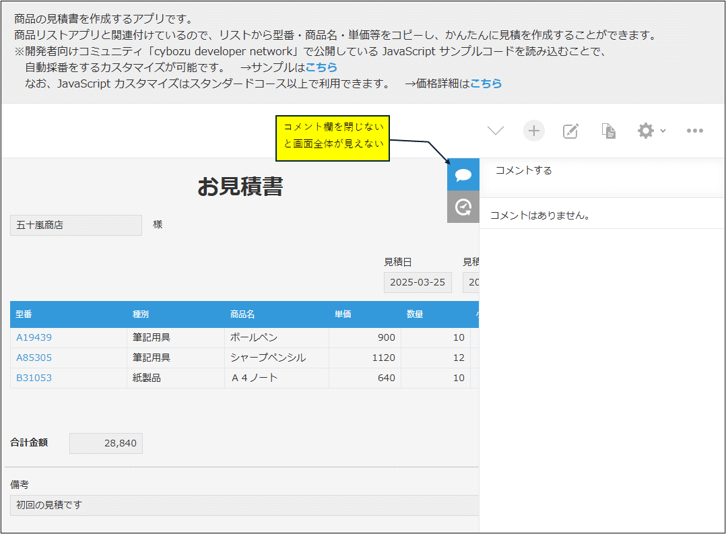This screenshot has width=726, height=534.
Task: Open the price details こちら link
Action: 486,84
